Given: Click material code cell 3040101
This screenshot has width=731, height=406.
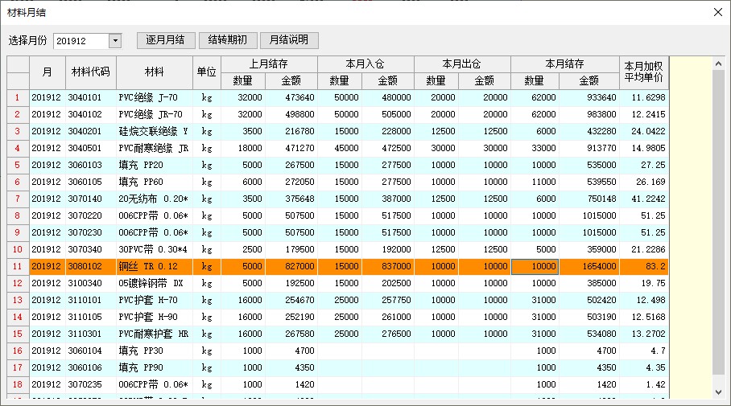Looking at the screenshot, I should pyautogui.click(x=91, y=97).
